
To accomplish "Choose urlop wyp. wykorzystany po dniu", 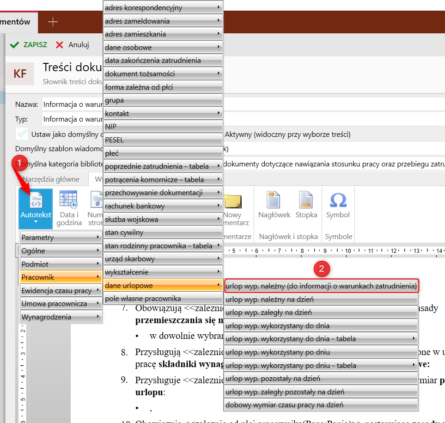I will pos(321,352).
